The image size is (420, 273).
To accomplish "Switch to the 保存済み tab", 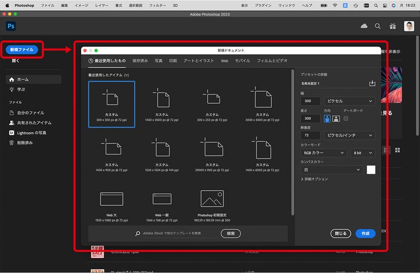I will [140, 61].
